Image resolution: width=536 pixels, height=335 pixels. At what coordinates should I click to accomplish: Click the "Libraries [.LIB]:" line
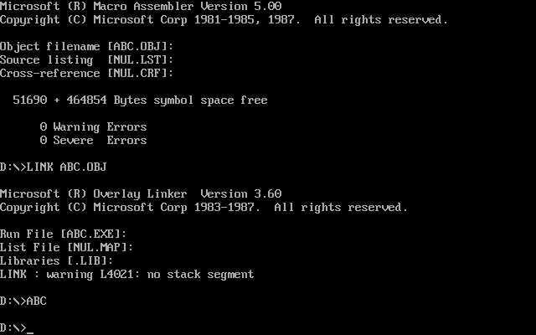point(57,261)
